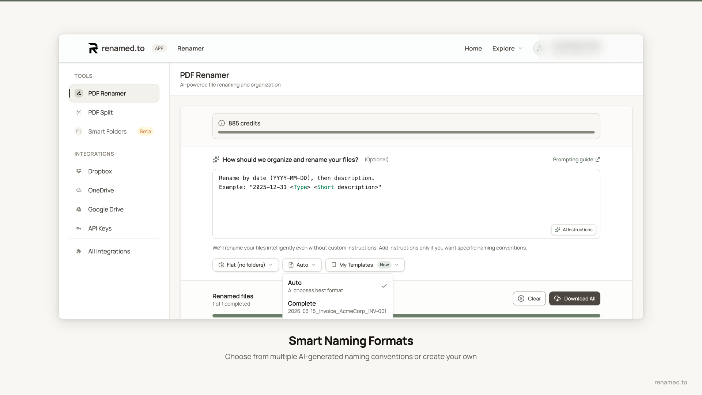Viewport: 702px width, 395px height.
Task: Expand the Explore menu
Action: (507, 48)
